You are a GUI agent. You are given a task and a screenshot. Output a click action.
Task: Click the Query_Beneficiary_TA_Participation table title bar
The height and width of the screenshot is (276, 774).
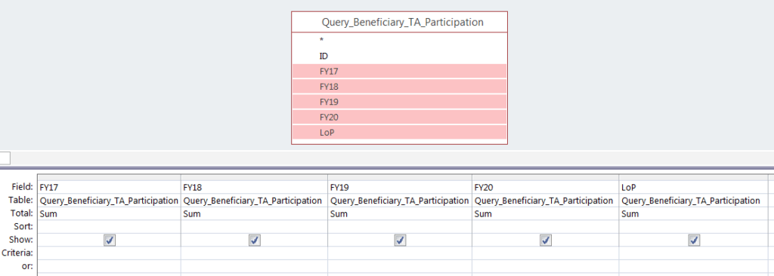click(399, 22)
